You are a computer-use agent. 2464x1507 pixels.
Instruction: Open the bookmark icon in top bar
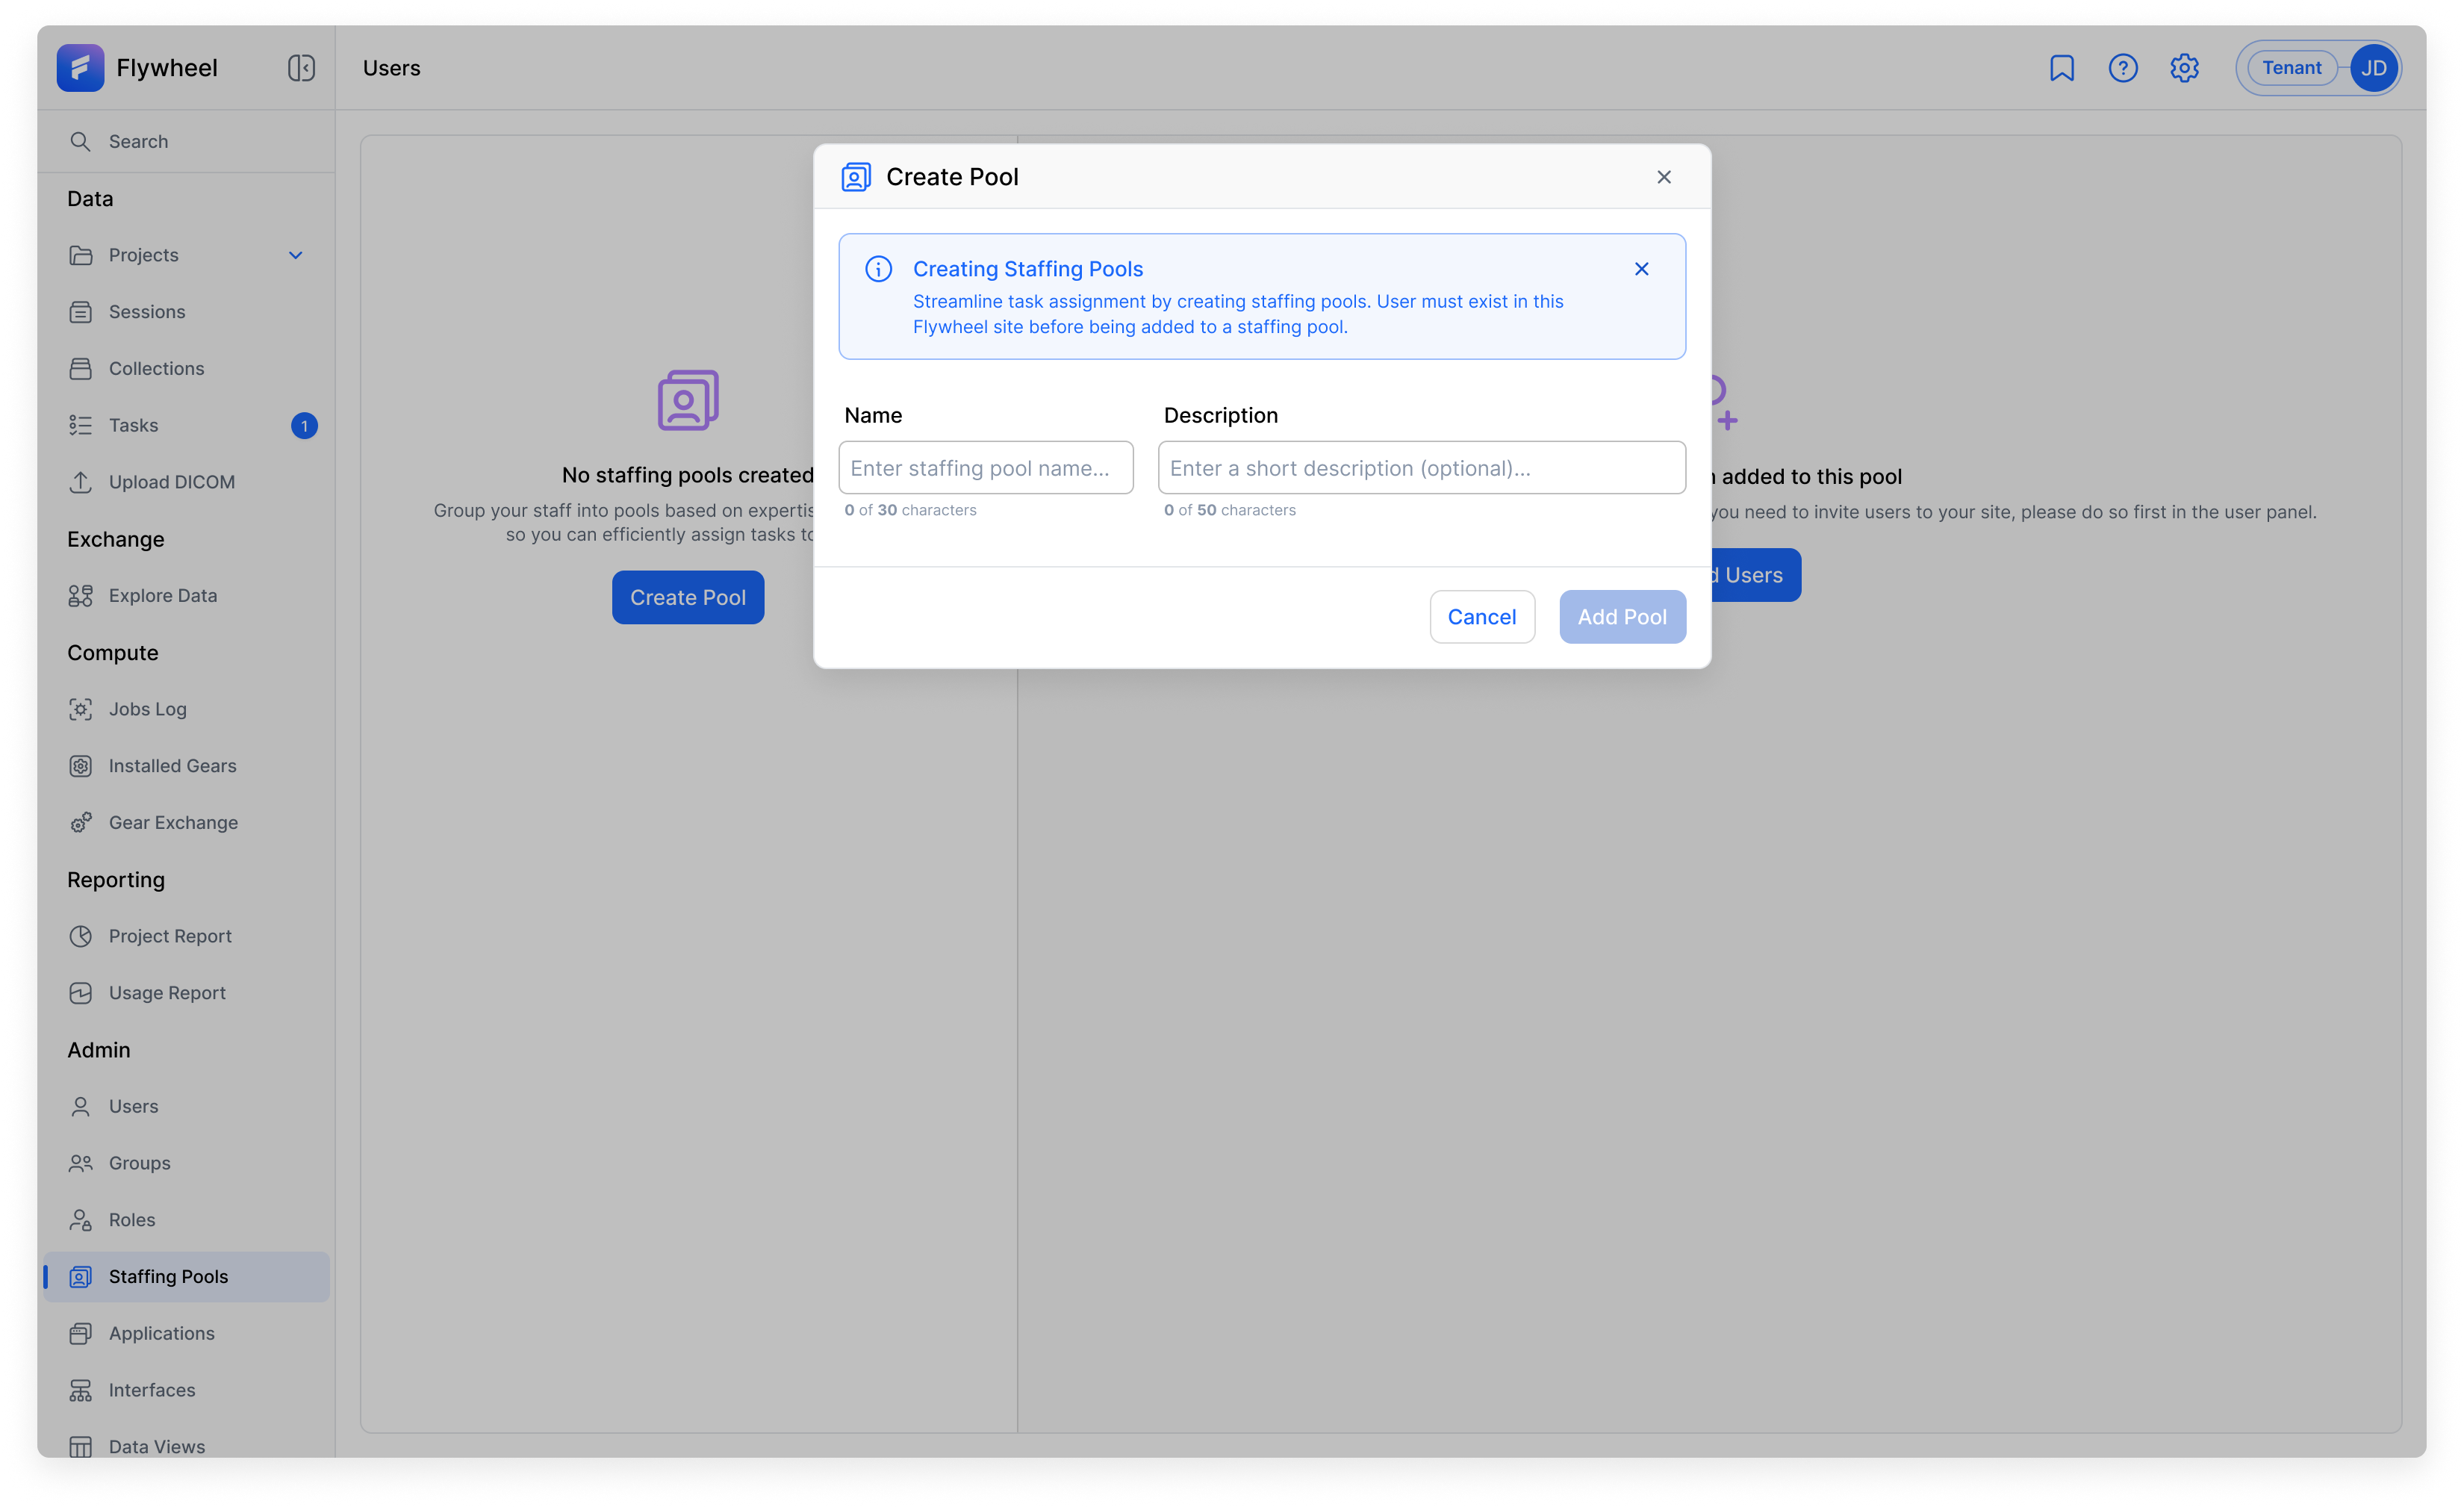pos(2062,67)
